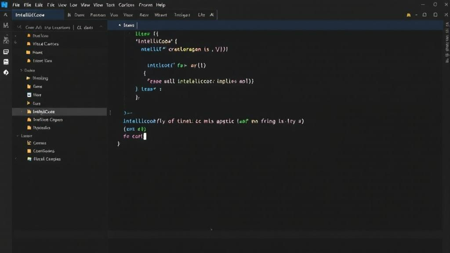The height and width of the screenshot is (253, 450).
Task: Open the Search view in the activity bar
Action: click(x=6, y=25)
